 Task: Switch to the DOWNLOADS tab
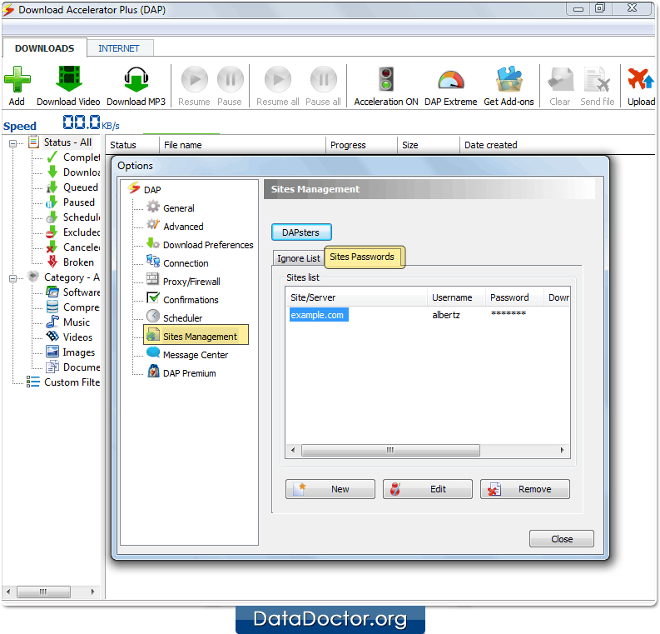44,48
